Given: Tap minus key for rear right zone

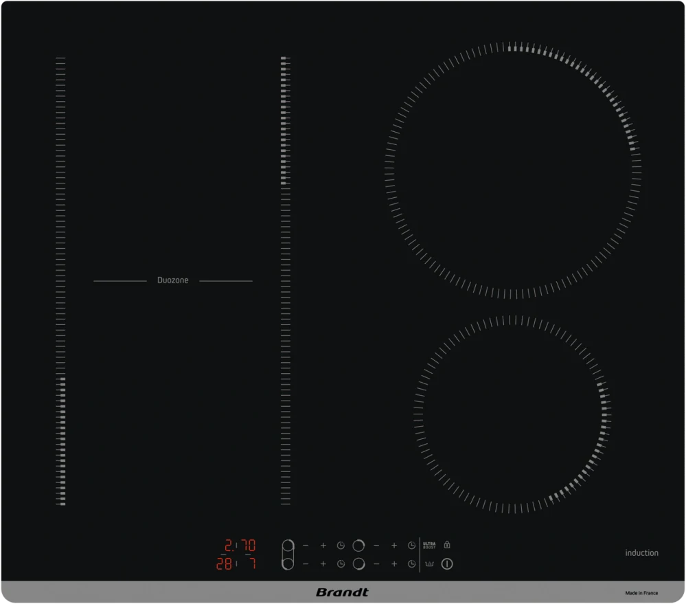Looking at the screenshot, I should (x=376, y=546).
